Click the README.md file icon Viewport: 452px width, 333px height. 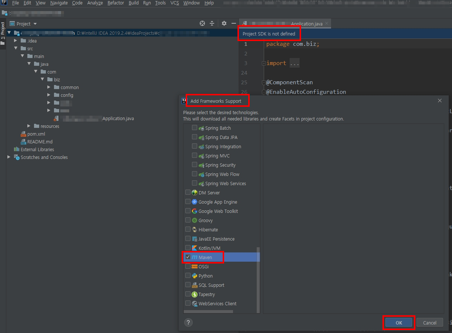coord(24,142)
